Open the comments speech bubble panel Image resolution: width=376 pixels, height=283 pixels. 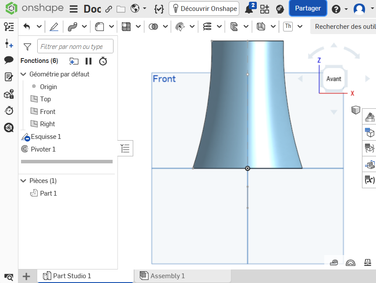pyautogui.click(x=9, y=60)
